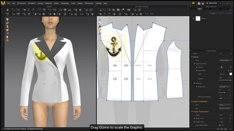Switch to the Buttonhole tab in Object Browser

215,9
